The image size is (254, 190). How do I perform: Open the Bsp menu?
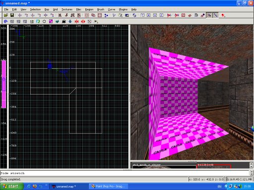[47, 9]
